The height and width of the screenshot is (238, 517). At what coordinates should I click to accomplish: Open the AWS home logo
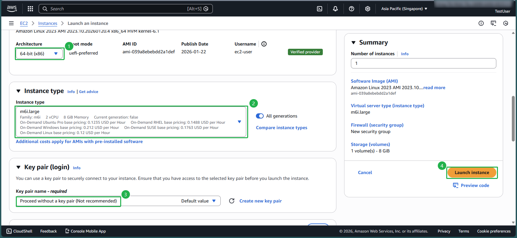click(x=12, y=9)
